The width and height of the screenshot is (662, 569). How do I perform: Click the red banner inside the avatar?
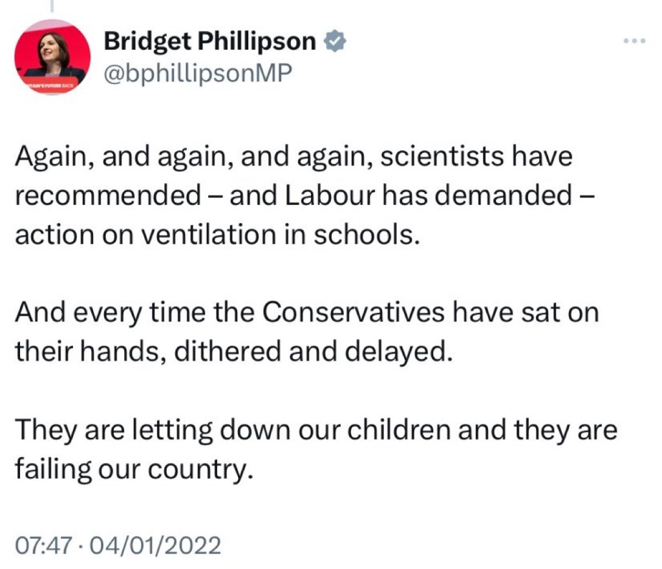coord(52,83)
